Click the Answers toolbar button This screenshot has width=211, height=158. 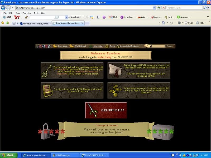(183, 17)
